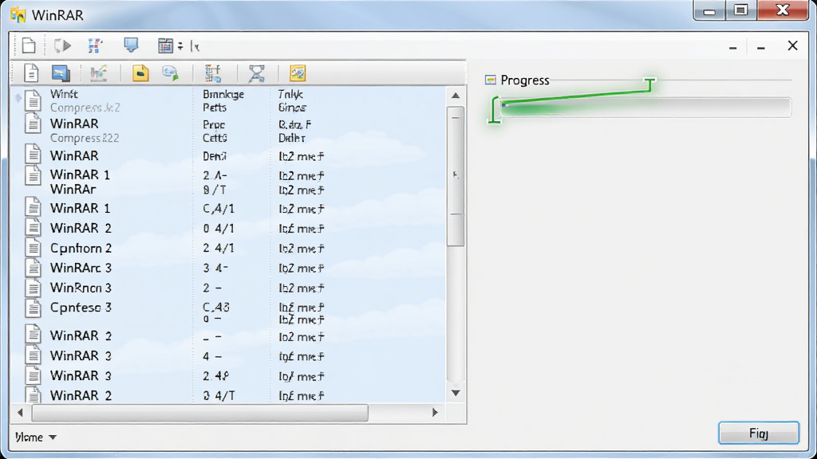
Task: Click the horizontal scrollbar right arrow
Action: click(x=435, y=413)
